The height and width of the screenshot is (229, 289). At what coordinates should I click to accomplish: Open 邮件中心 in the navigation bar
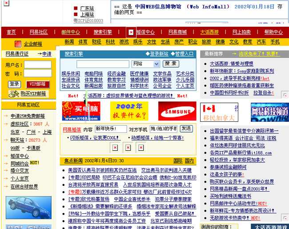(71, 32)
